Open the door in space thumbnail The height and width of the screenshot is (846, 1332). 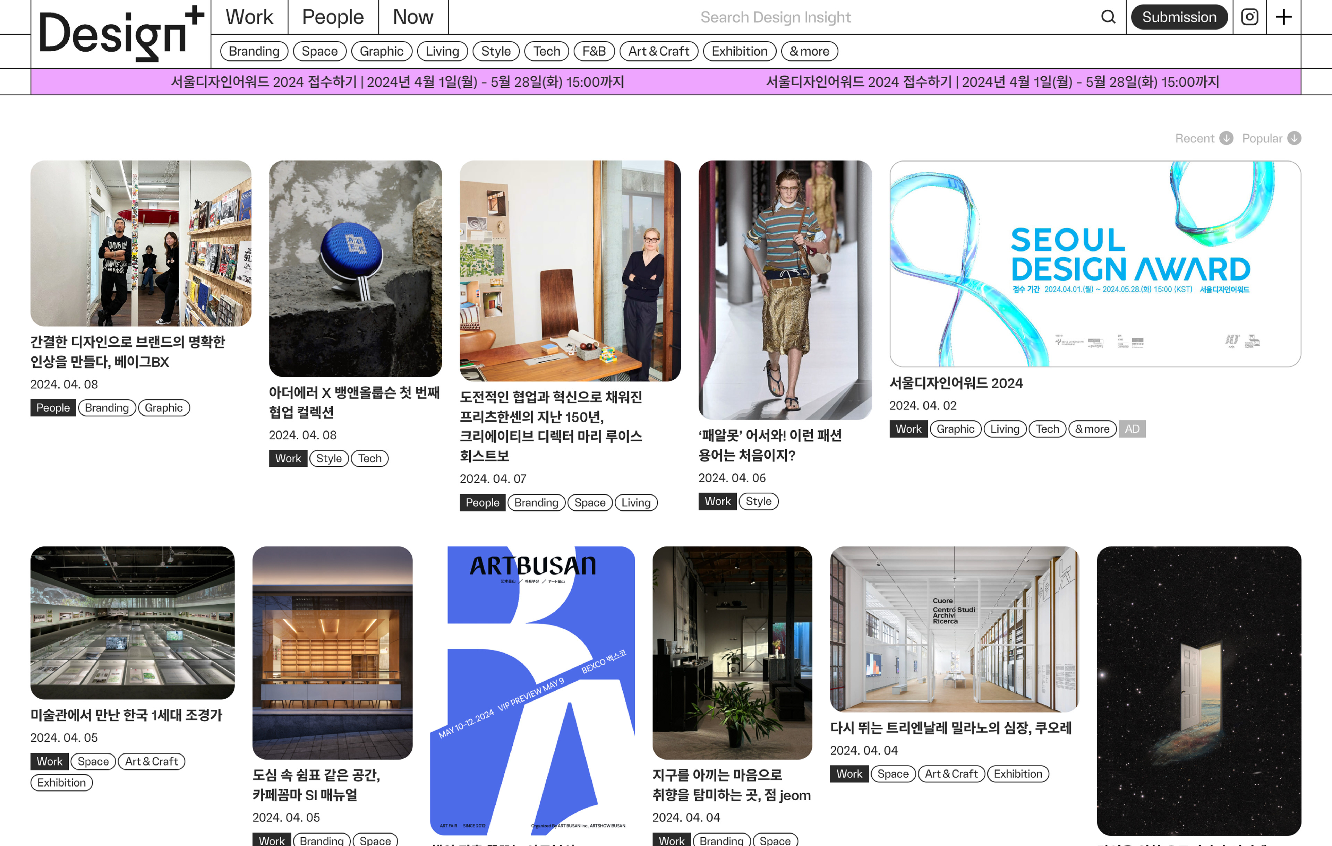pyautogui.click(x=1199, y=691)
